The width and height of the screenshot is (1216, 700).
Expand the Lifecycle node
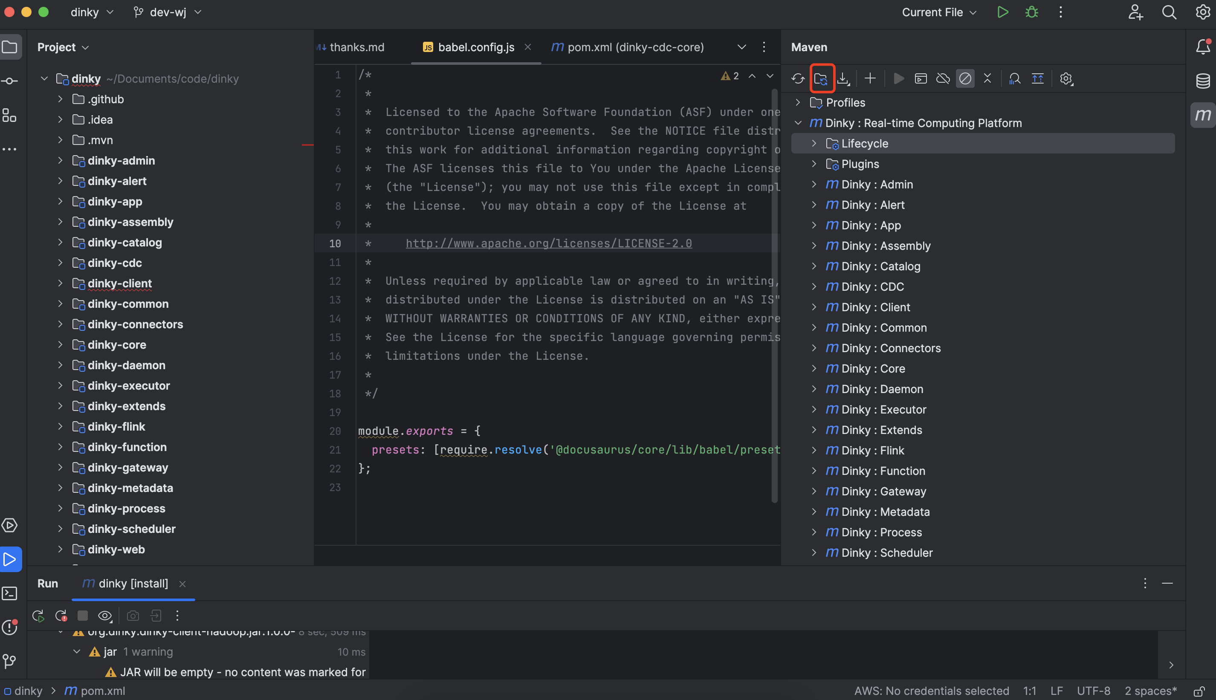click(814, 143)
